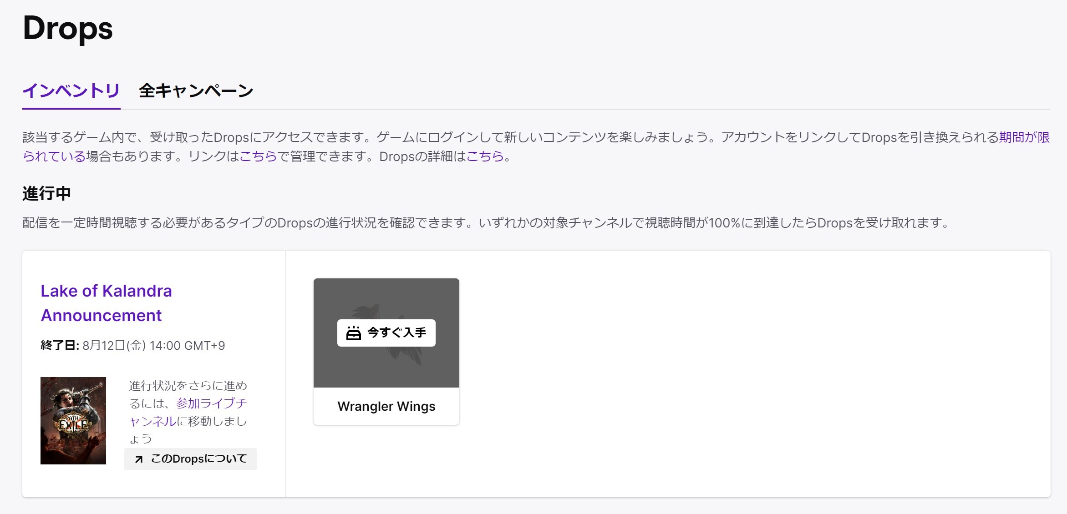Open the こちら link for Drops details

pyautogui.click(x=485, y=156)
